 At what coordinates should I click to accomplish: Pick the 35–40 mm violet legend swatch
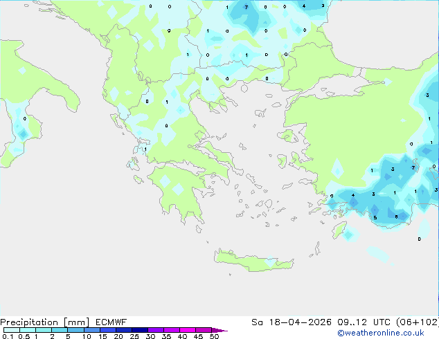click(172, 330)
